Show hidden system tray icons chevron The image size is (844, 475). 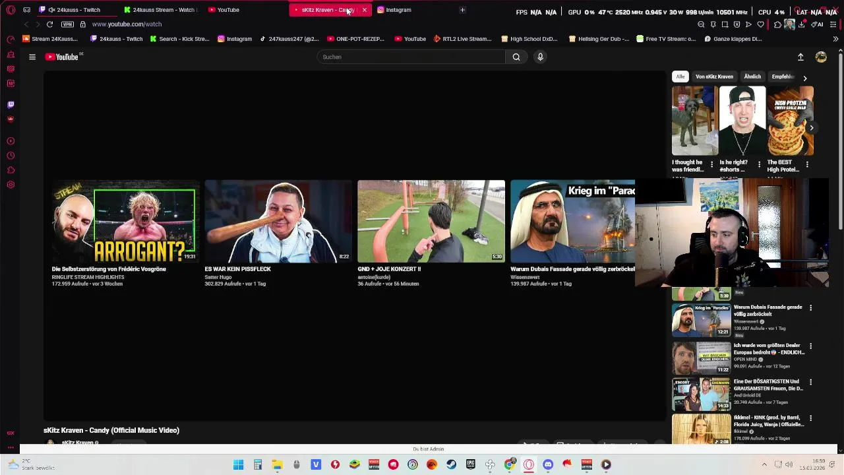point(765,465)
